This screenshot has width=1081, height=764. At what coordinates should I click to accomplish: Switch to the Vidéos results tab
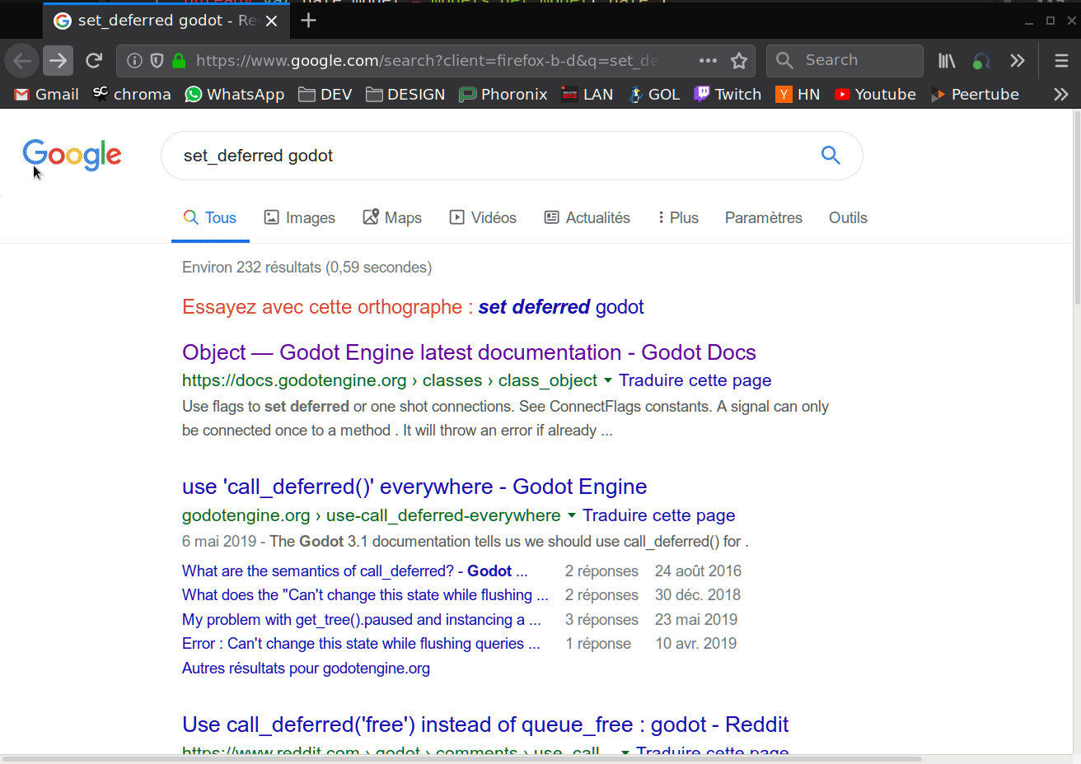click(x=483, y=217)
